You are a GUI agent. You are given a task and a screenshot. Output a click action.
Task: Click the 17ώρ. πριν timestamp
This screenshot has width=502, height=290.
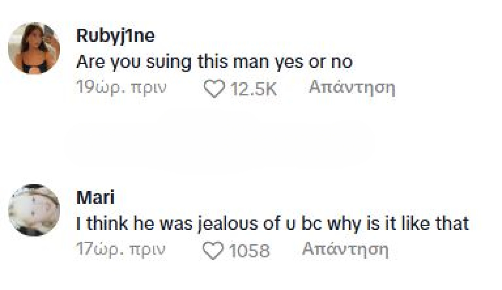121,250
